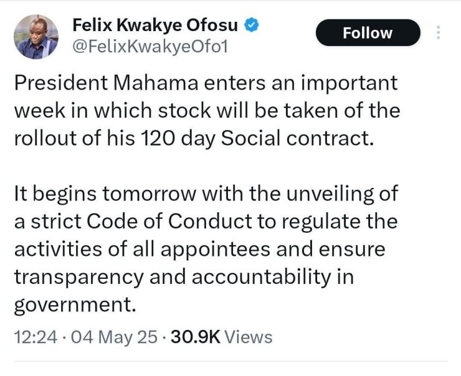View the 30.9K Views count
Viewport: 461px width, 376px height.
(x=222, y=337)
